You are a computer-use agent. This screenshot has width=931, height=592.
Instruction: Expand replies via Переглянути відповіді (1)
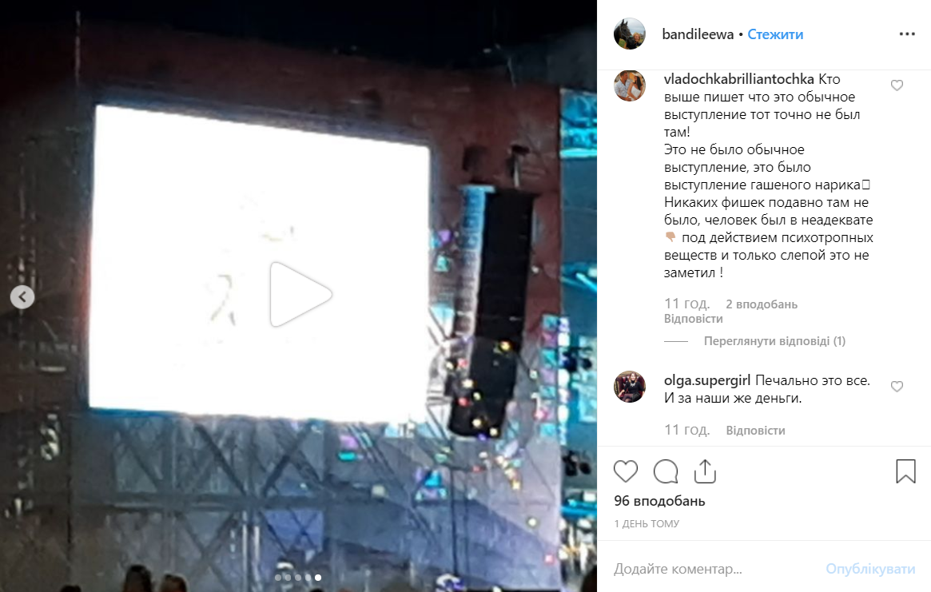[x=774, y=341]
